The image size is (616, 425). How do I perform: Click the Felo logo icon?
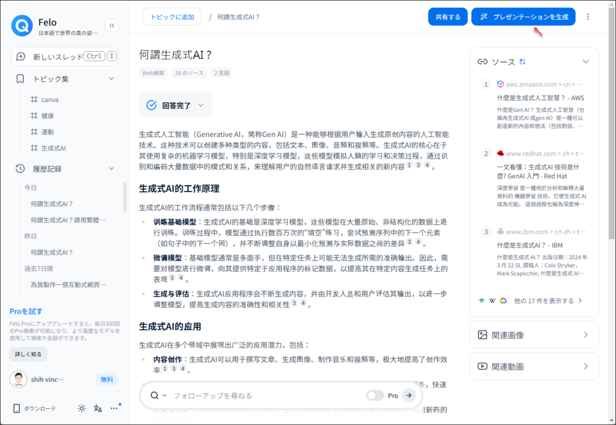(22, 25)
